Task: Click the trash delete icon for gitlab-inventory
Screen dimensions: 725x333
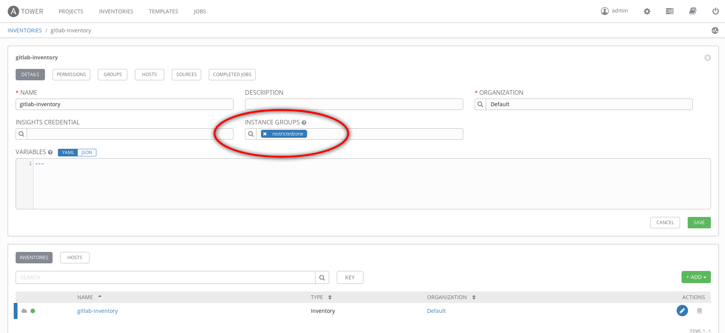Action: (x=699, y=311)
